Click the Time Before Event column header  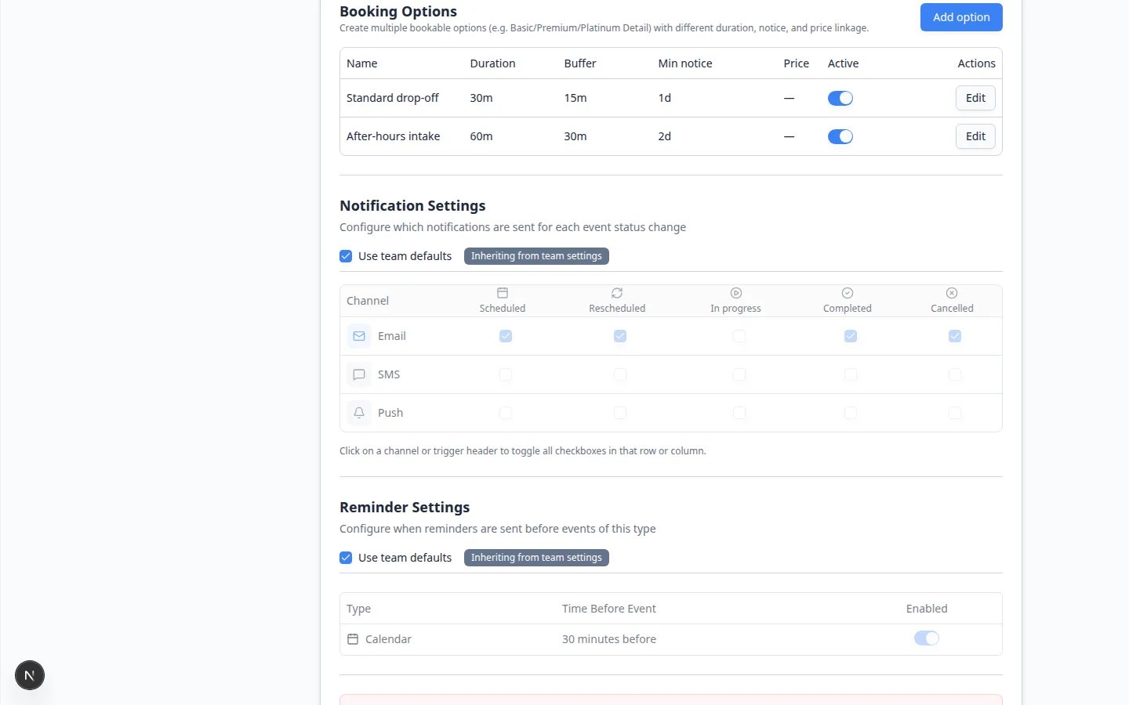pos(609,609)
